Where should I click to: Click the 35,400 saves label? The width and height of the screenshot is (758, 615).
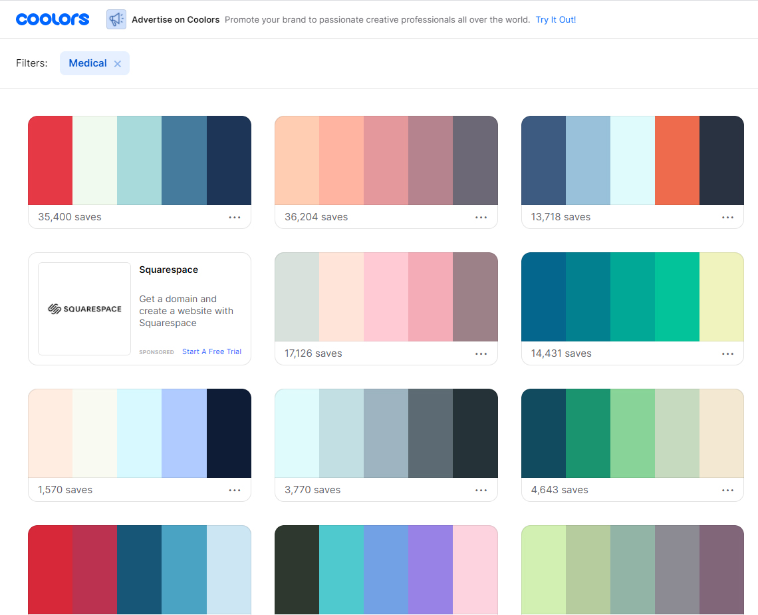pyautogui.click(x=69, y=217)
